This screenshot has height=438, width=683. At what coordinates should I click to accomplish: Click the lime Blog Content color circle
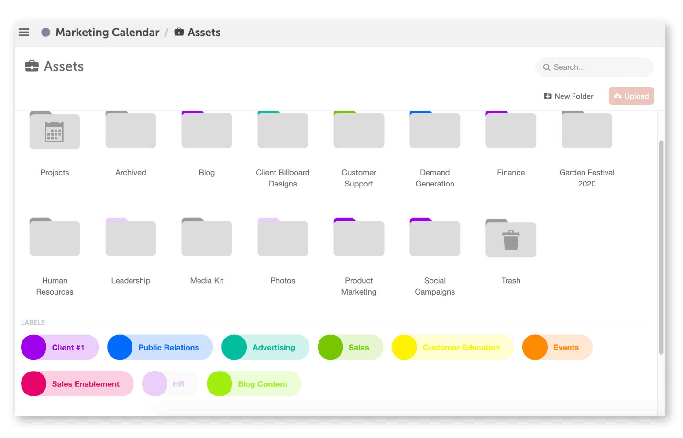tap(220, 383)
